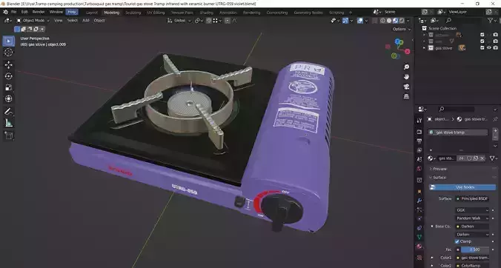Click fake user shield icon for material
This screenshot has width=501, height=268.
pyautogui.click(x=469, y=158)
